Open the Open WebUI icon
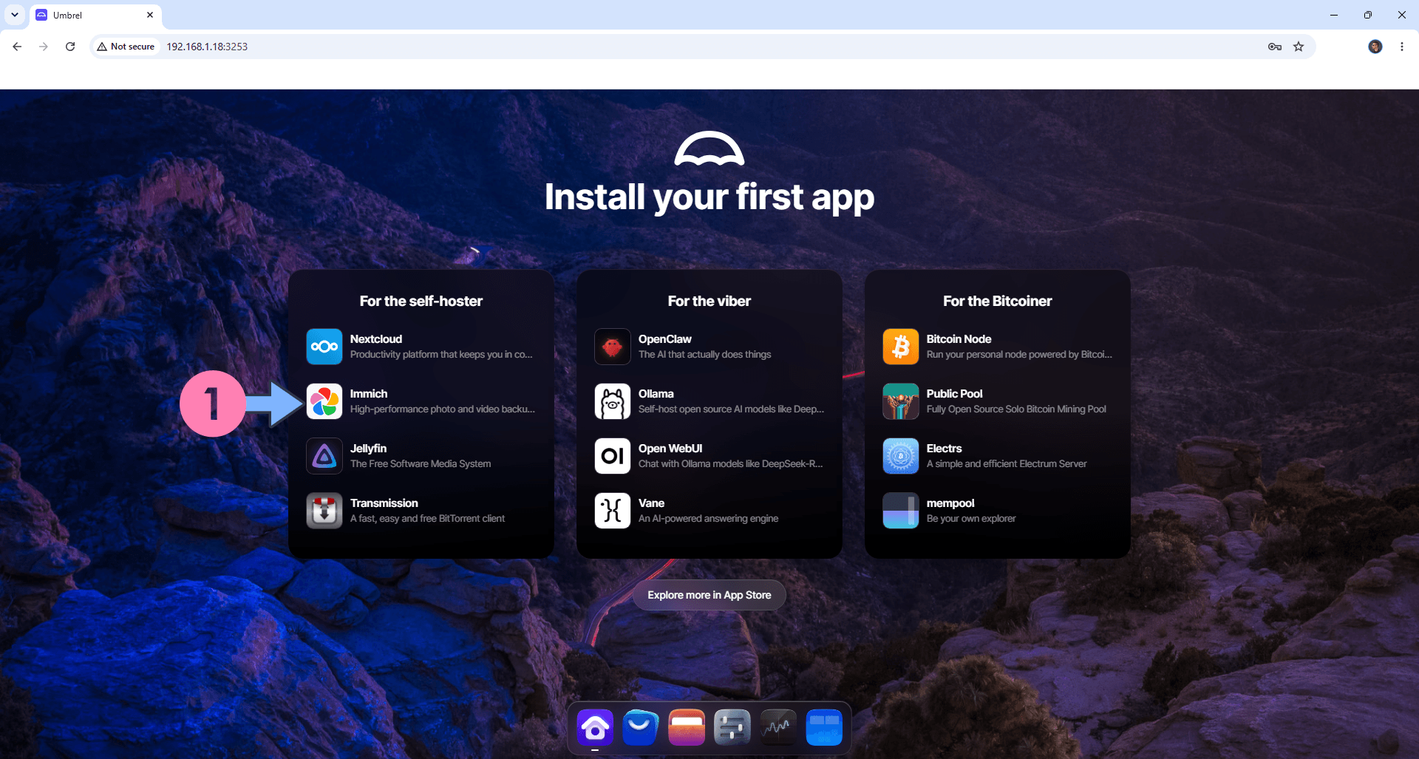Screen dimensions: 1419x759 click(x=613, y=456)
